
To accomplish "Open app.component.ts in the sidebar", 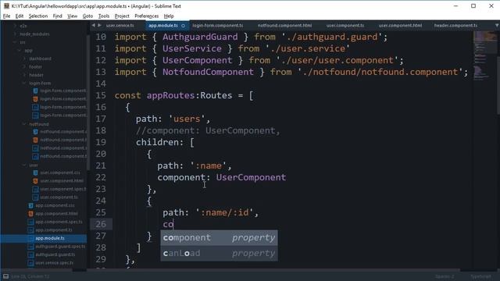I will click(54, 230).
